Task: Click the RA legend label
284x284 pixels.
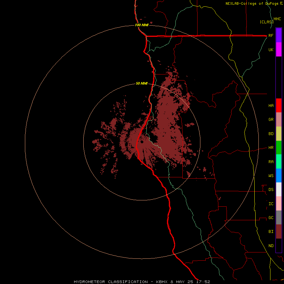Action: click(271, 162)
